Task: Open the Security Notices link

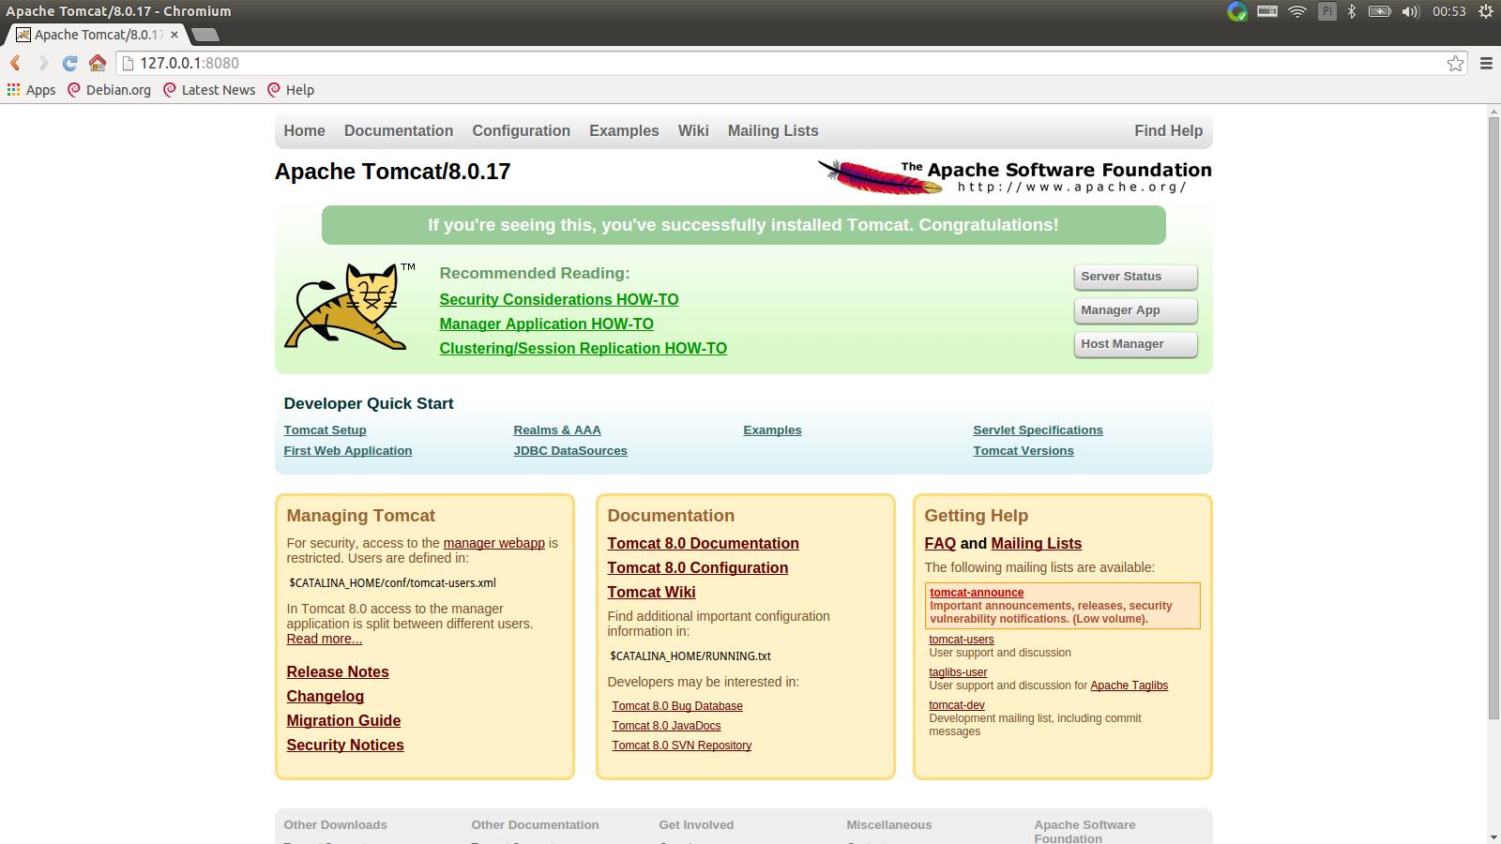Action: pos(345,746)
